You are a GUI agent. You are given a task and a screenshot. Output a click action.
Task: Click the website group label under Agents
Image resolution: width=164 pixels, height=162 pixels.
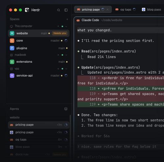[x=14, y=117]
